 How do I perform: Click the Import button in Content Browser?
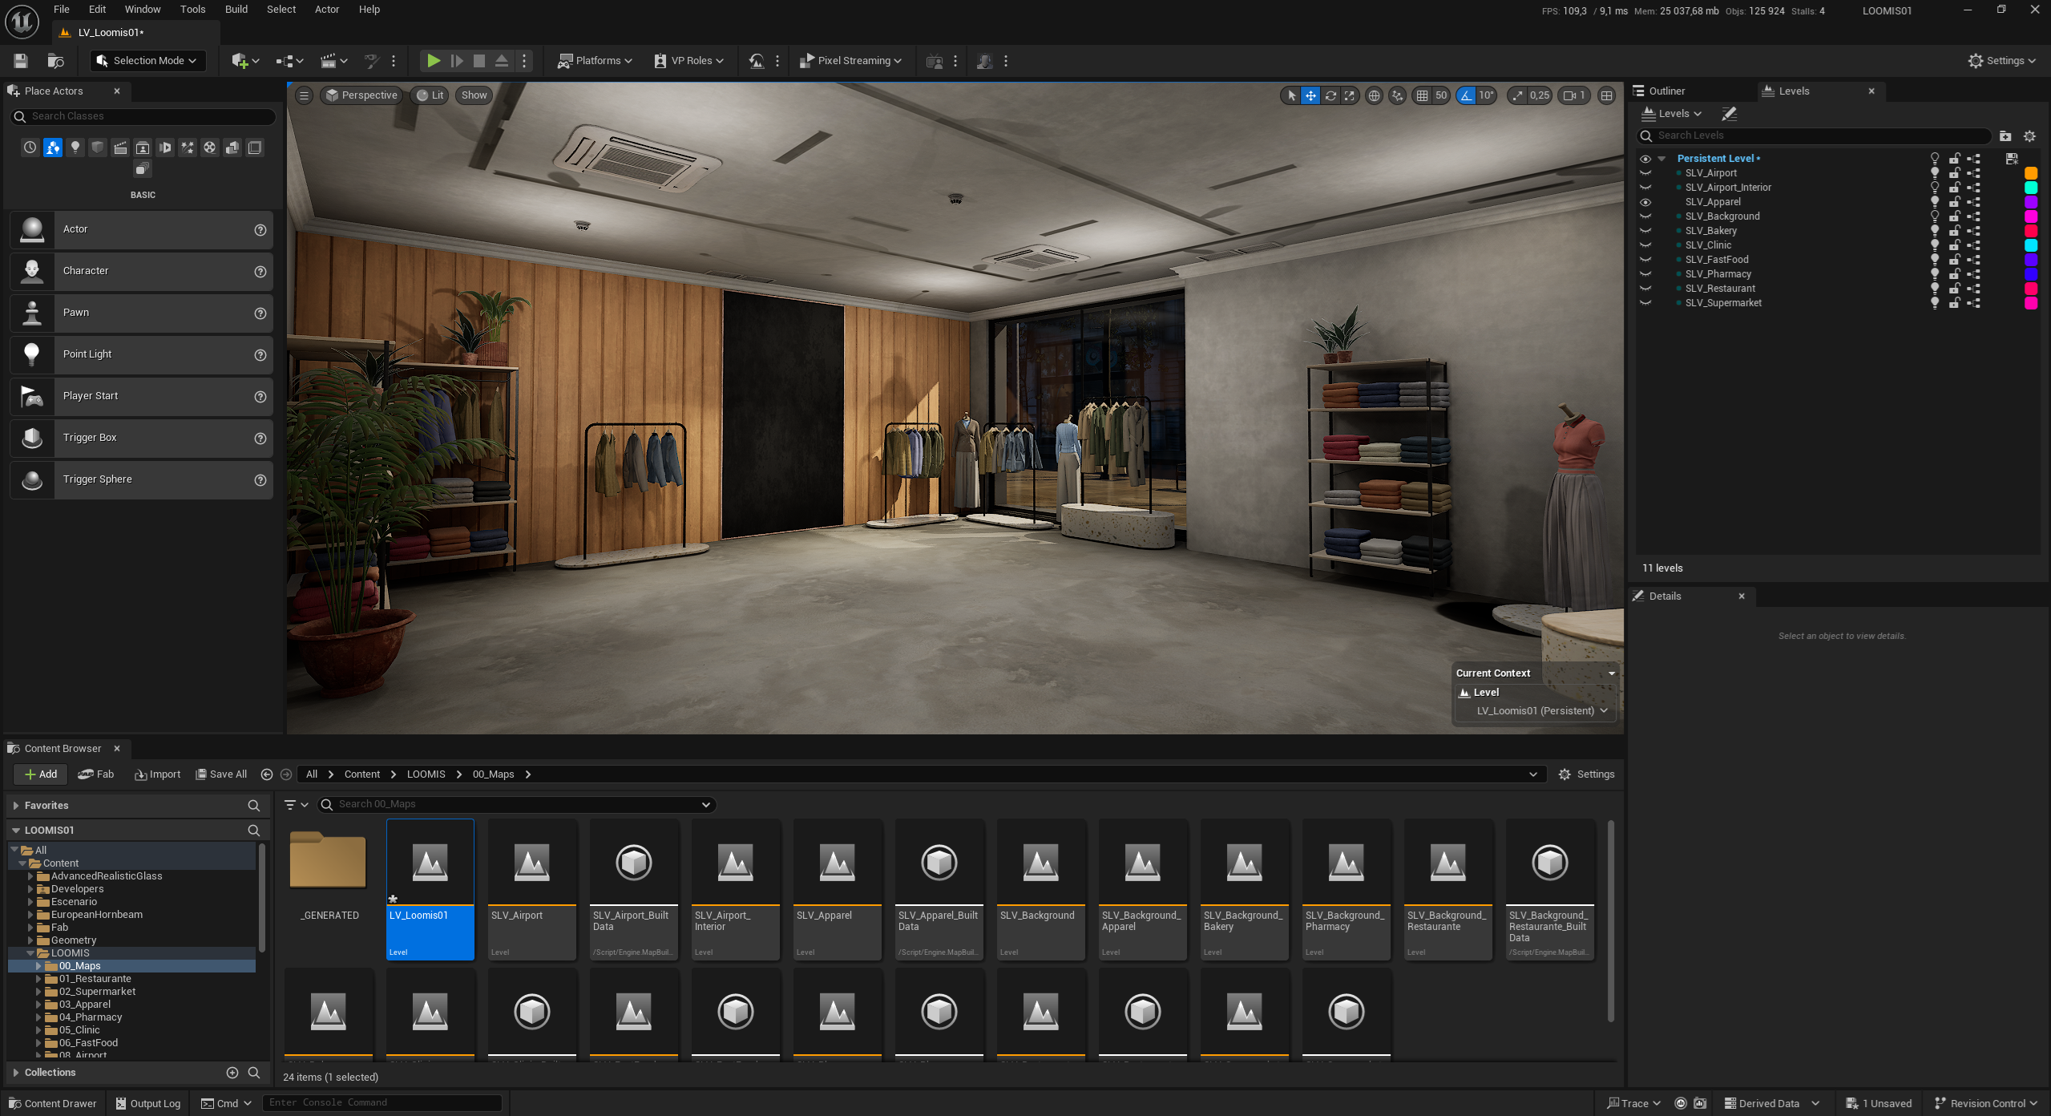tap(158, 774)
